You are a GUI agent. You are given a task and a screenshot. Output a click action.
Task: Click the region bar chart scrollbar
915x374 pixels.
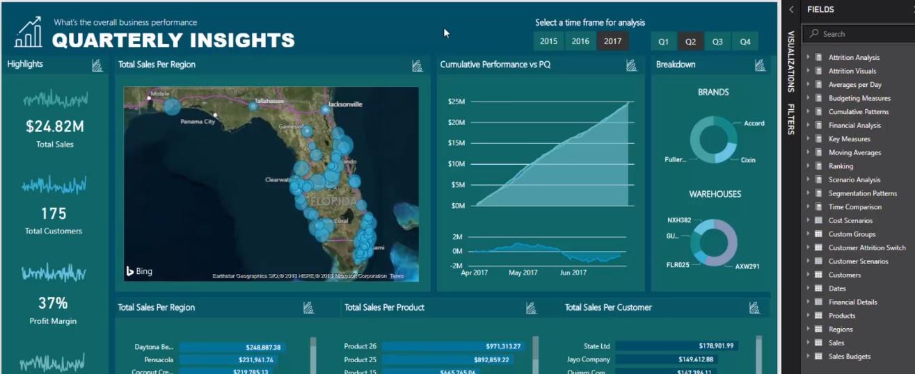click(313, 355)
